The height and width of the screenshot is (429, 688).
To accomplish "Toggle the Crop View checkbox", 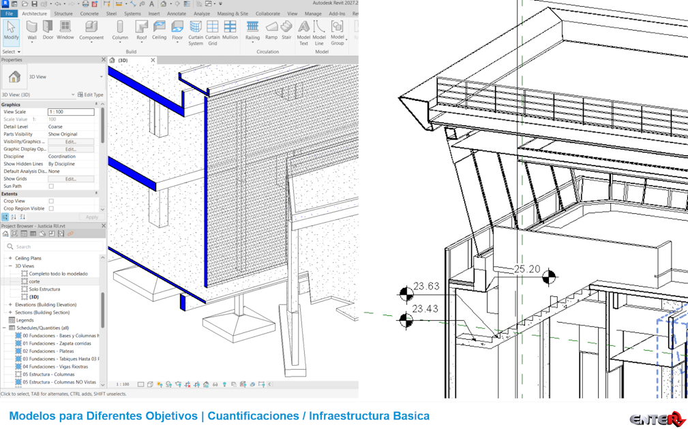I will pos(51,201).
